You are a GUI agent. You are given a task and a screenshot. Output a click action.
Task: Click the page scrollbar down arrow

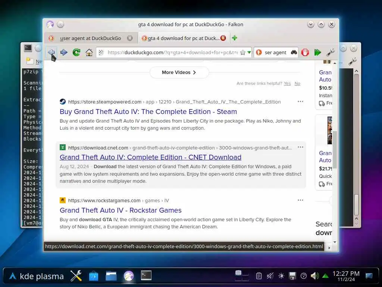[335, 242]
